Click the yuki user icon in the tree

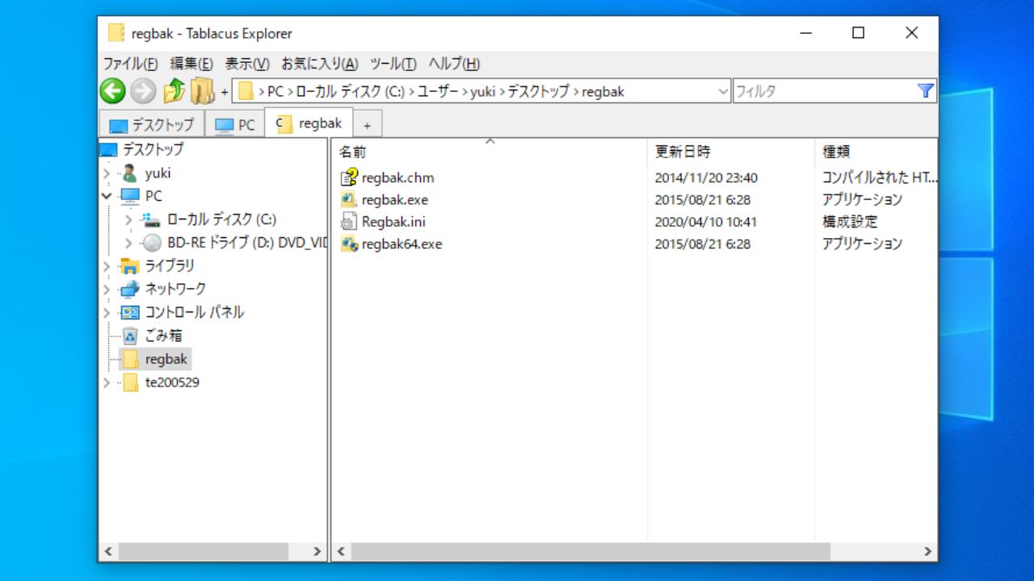(x=129, y=173)
